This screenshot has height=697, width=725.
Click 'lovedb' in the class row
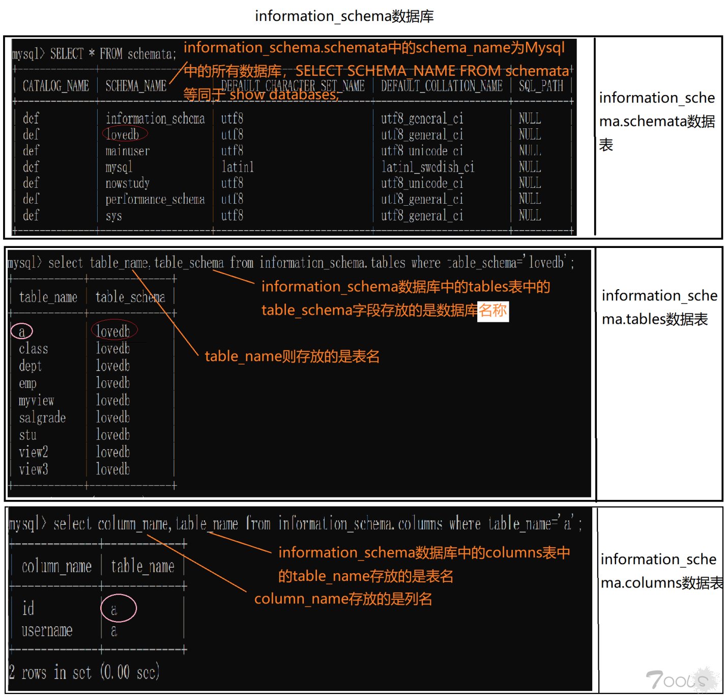pos(113,349)
